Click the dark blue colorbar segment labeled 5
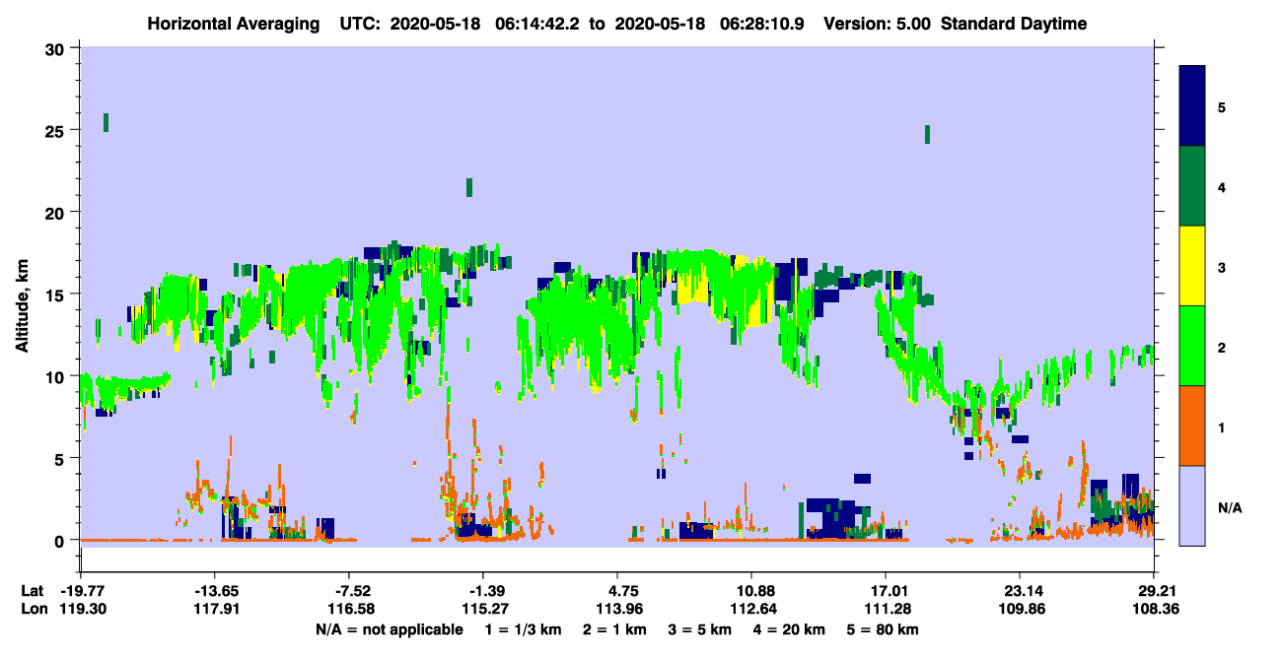Viewport: 1282px width, 657px height. tap(1192, 106)
